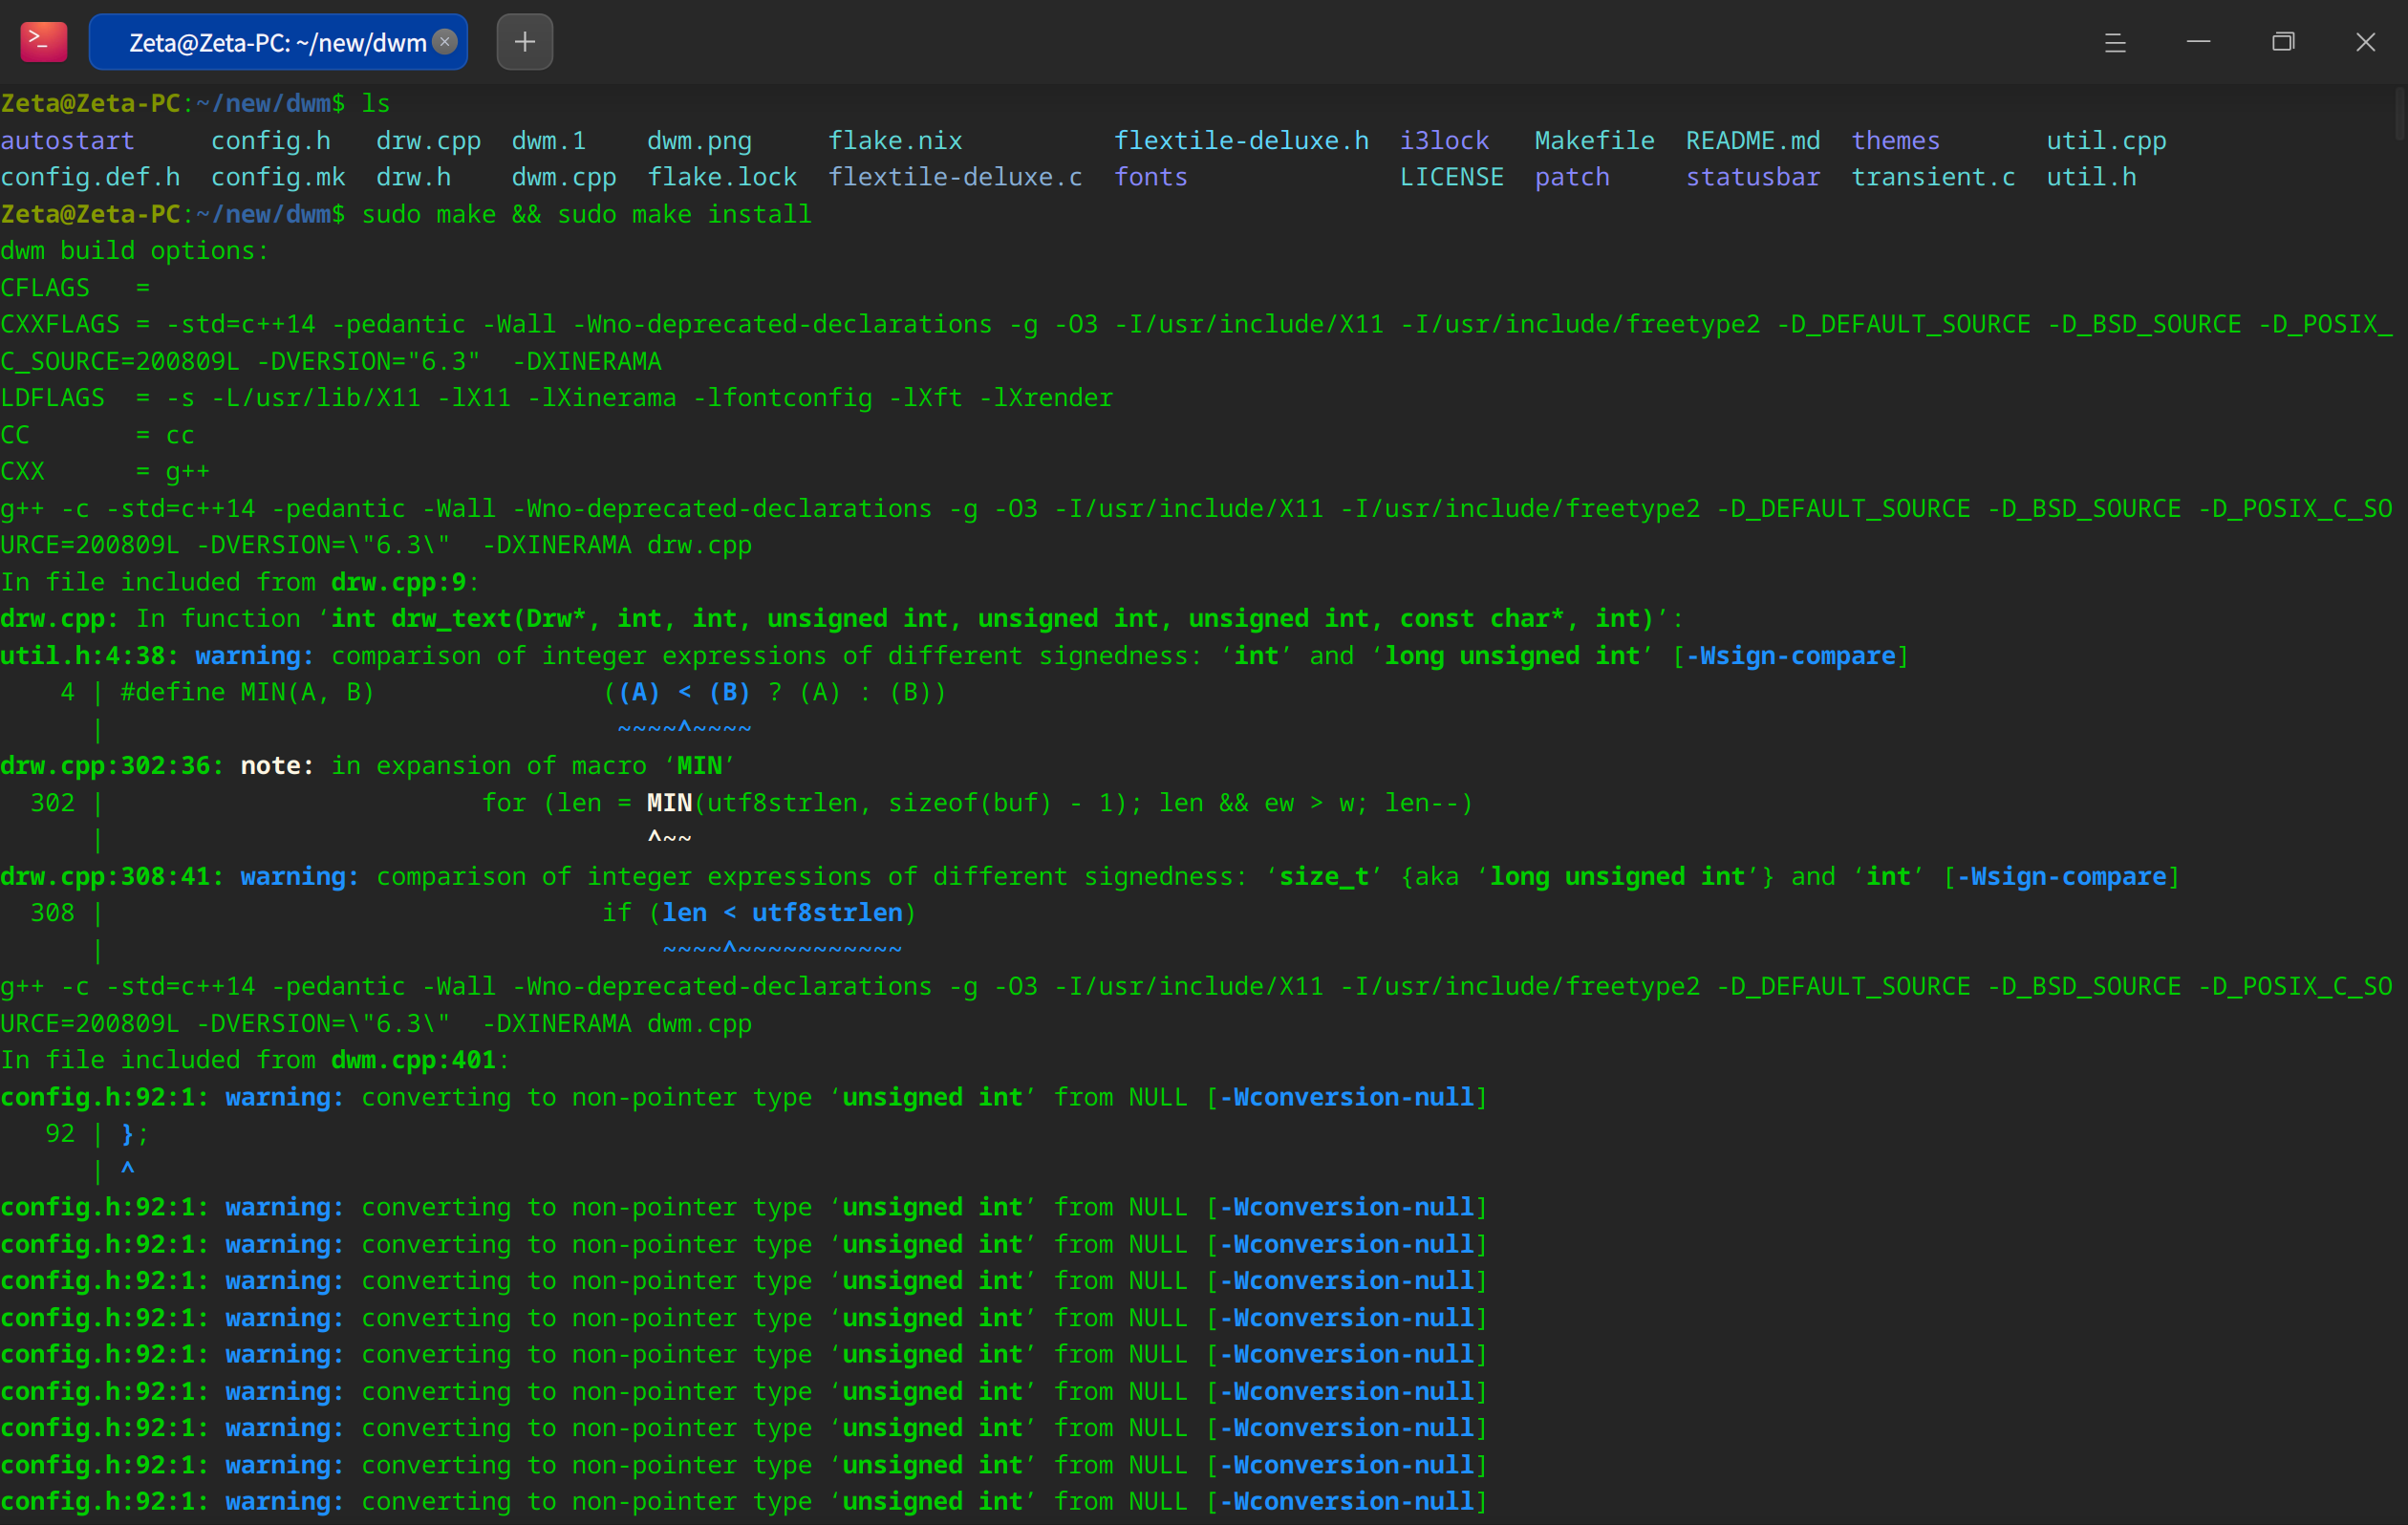Open the terminal hamburger menu
2408x1525 pixels.
[x=2115, y=42]
